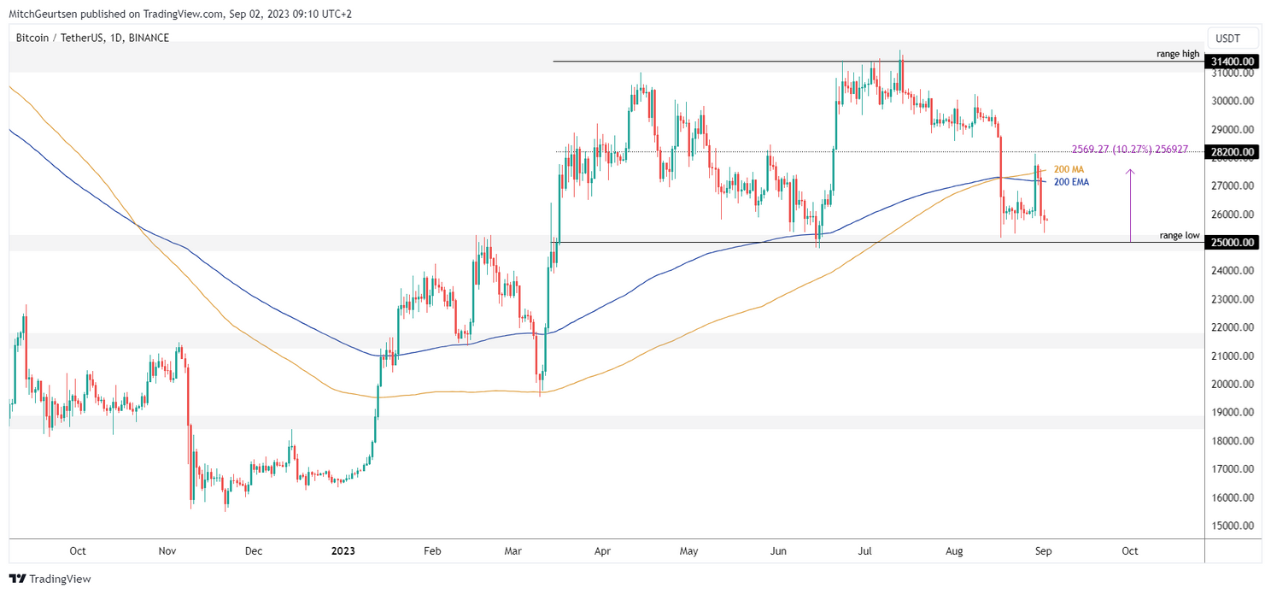
Task: Select the 2023 label on the time axis
Action: pyautogui.click(x=343, y=551)
